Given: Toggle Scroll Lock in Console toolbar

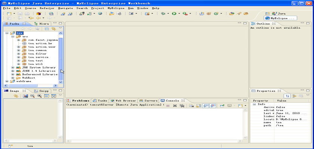Looking at the screenshot, I should 198,106.
